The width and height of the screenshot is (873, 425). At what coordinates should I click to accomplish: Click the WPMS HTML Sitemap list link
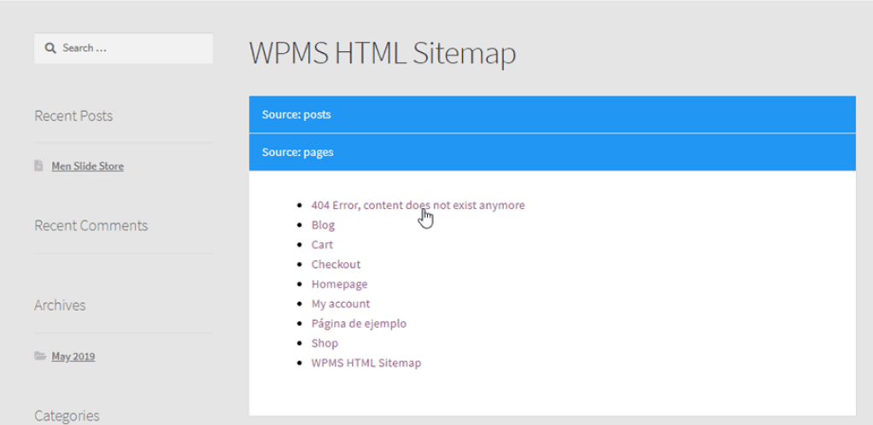pos(366,363)
